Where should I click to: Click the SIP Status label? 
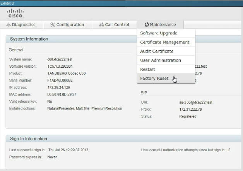tap(146, 116)
